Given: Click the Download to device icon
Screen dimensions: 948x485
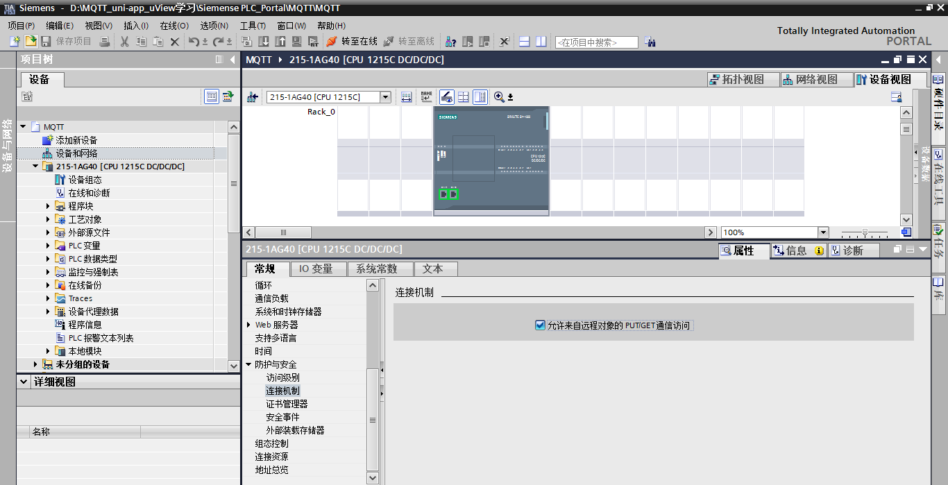Looking at the screenshot, I should [x=263, y=42].
